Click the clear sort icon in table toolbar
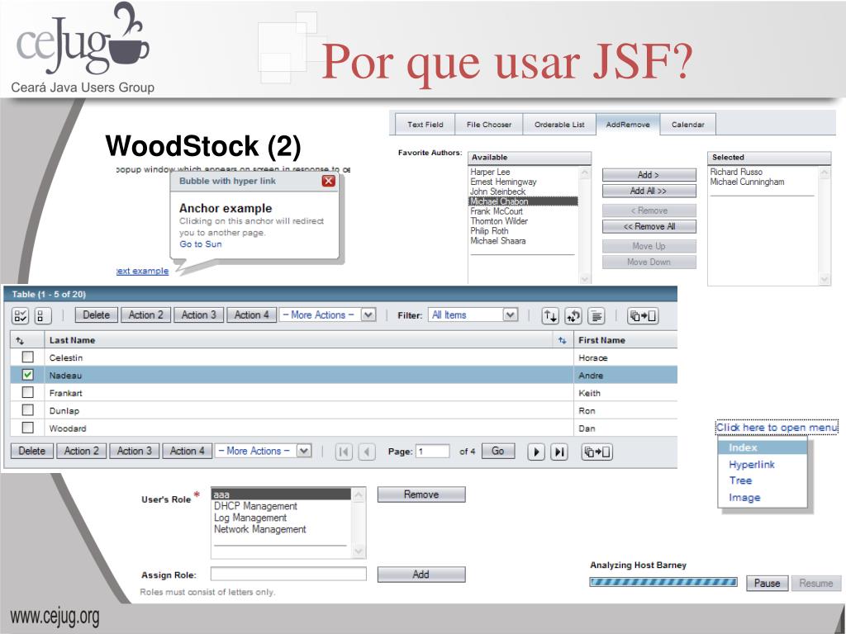846x634 pixels. 573,316
